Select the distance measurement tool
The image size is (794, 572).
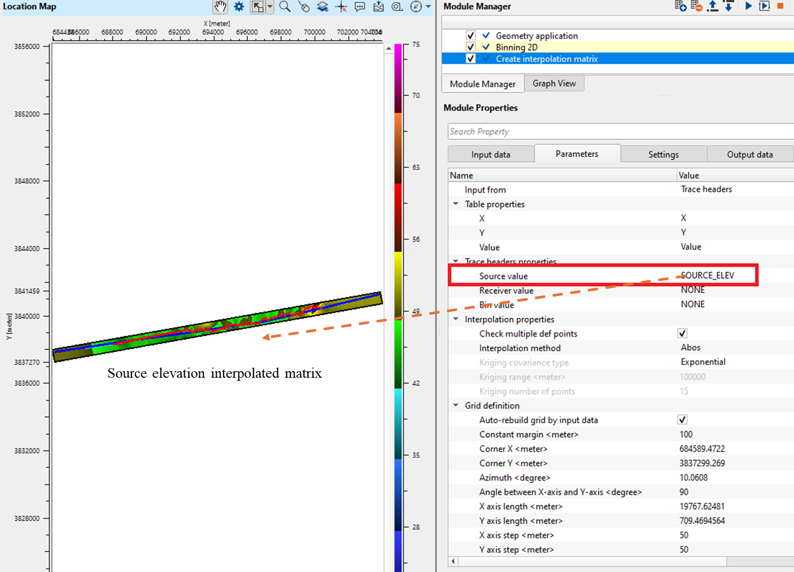click(x=397, y=7)
